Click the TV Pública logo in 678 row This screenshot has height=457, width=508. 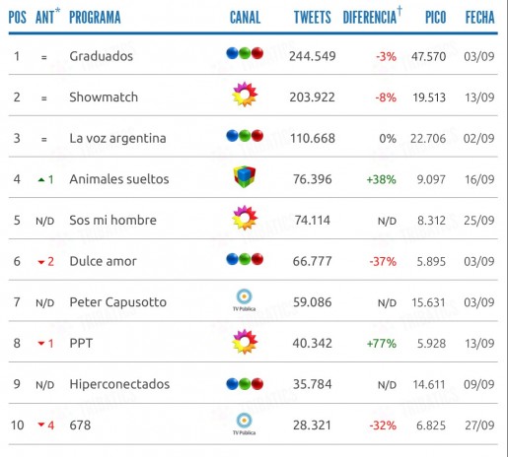coord(245,424)
